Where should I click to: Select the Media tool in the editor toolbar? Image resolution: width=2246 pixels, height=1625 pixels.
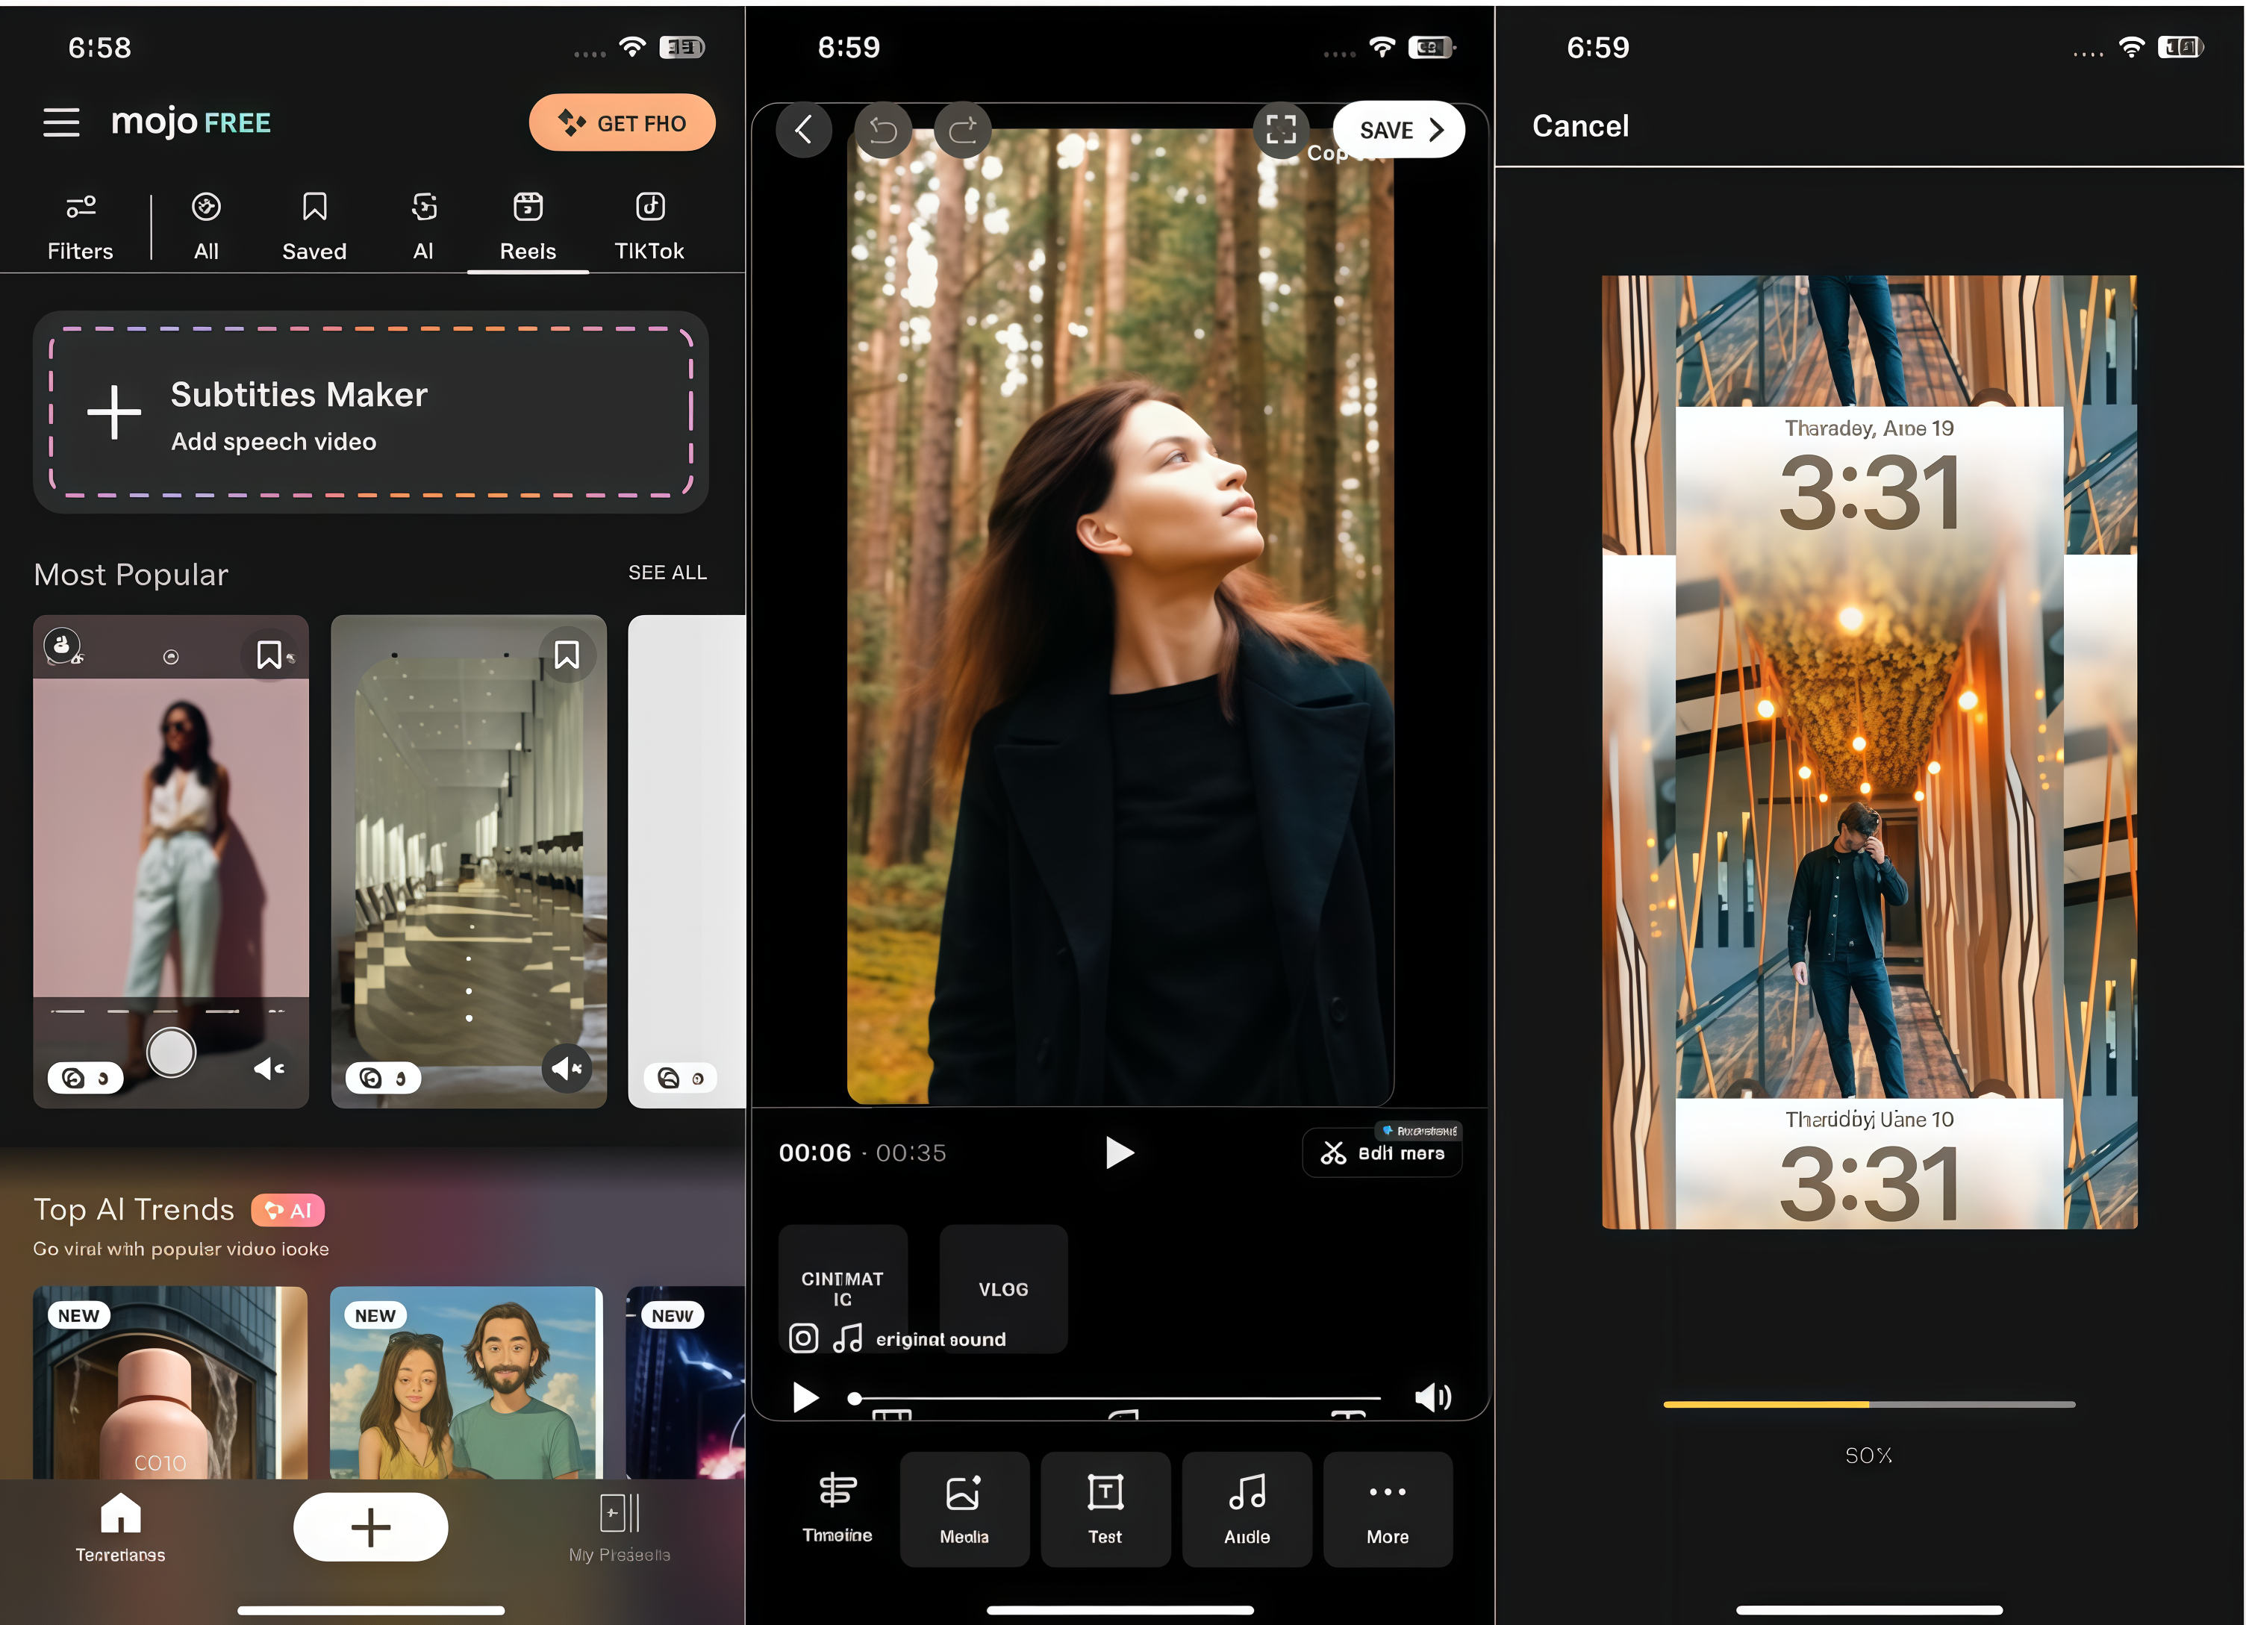[964, 1509]
